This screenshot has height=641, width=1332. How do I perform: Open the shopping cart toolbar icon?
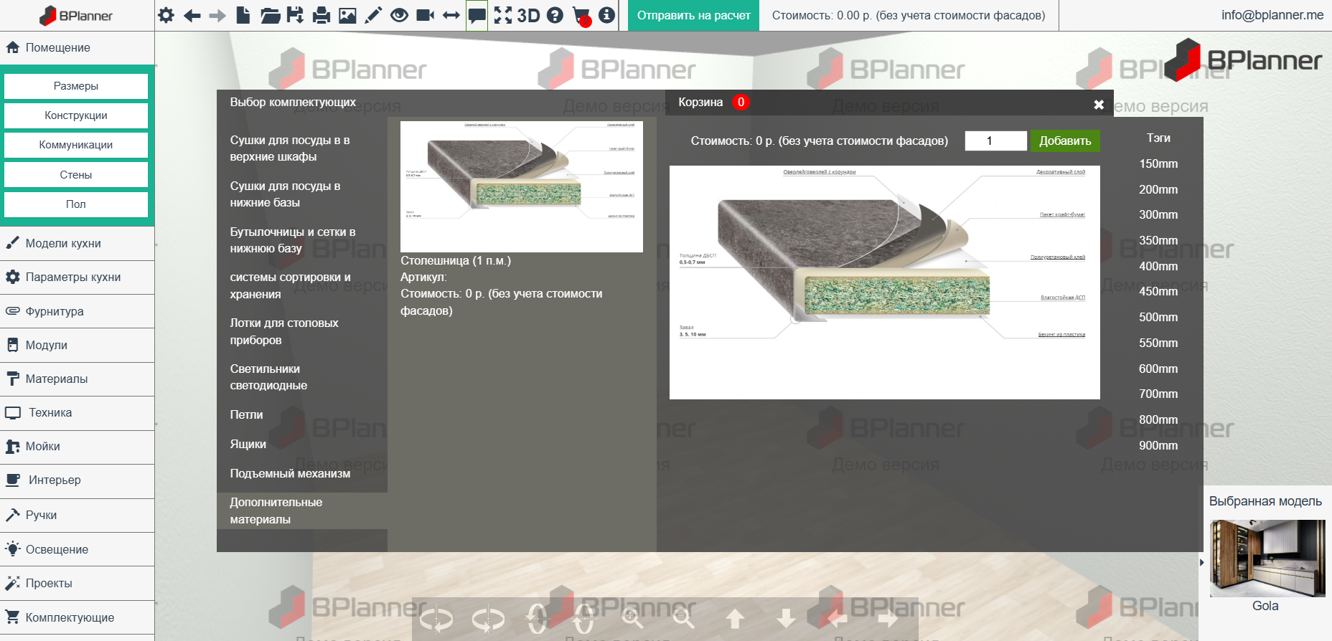coord(581,16)
